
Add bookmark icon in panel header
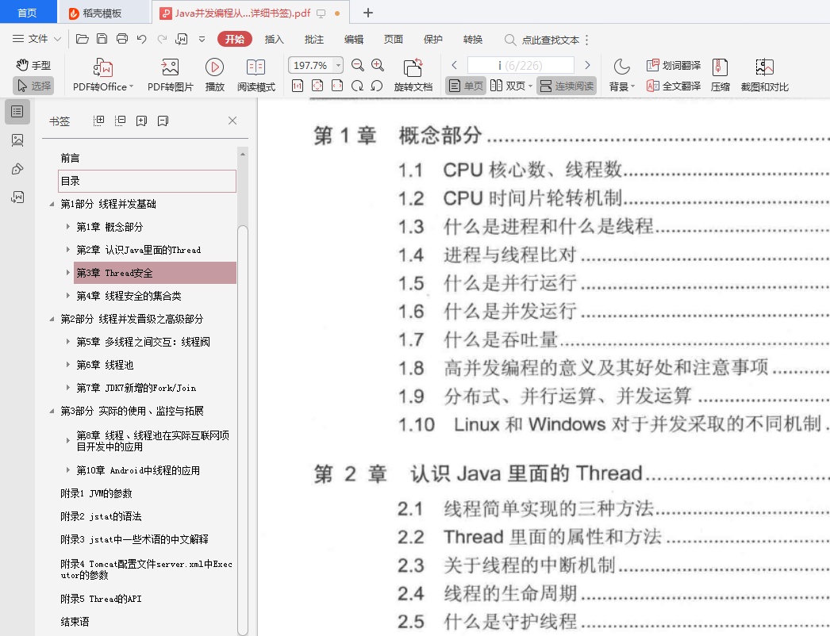click(x=141, y=121)
